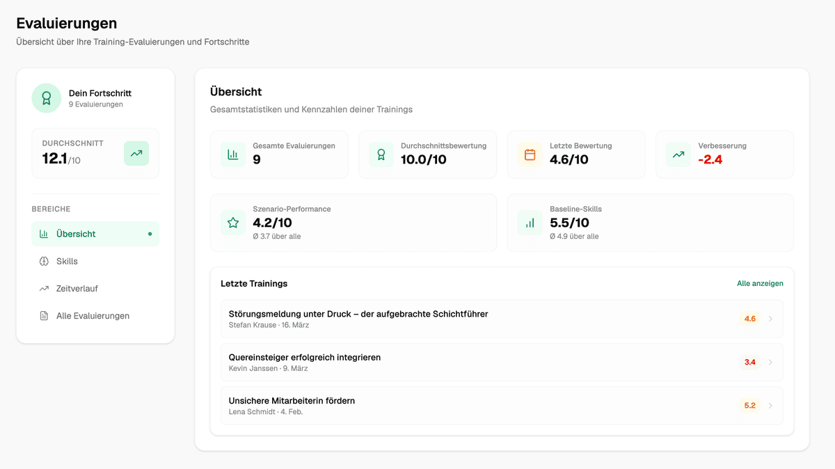Image resolution: width=835 pixels, height=469 pixels.
Task: Click the chevron on the Kevin Janssen training row
Action: 771,362
